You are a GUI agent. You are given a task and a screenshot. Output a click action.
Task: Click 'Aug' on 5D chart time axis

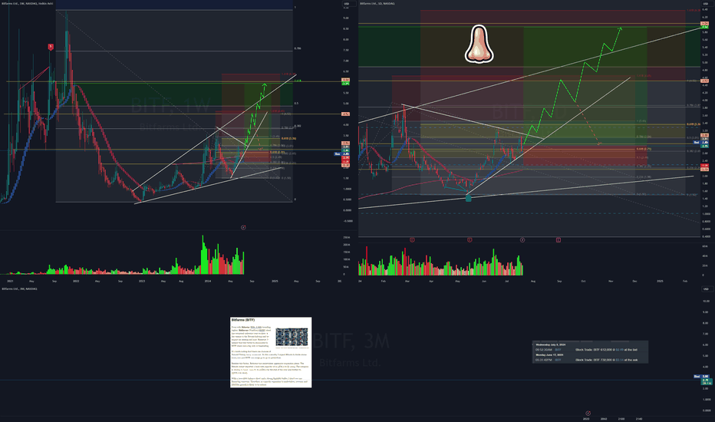click(x=533, y=281)
